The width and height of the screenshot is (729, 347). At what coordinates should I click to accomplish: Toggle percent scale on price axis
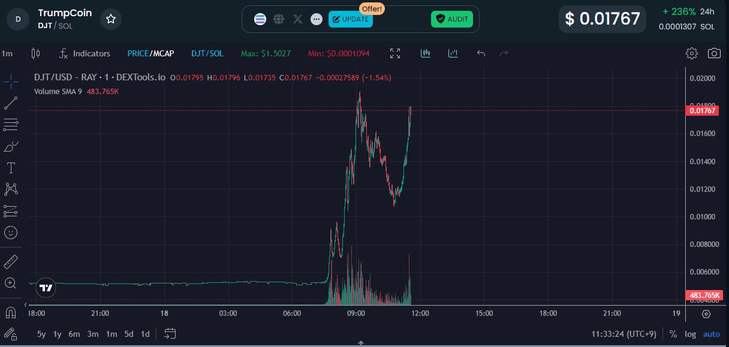click(x=673, y=334)
